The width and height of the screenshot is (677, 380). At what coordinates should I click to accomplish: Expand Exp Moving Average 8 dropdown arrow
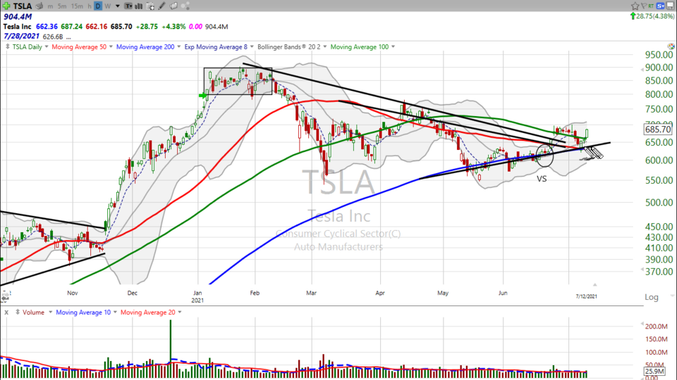(252, 47)
